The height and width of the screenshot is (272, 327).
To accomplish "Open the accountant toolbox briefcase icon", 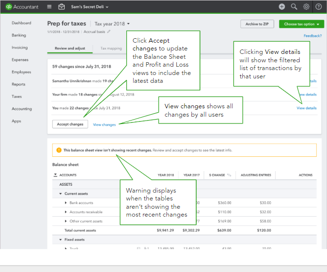I will (x=61, y=7).
